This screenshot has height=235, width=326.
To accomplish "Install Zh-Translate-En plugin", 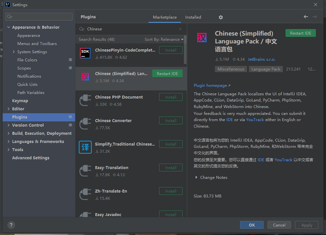I will (x=171, y=191).
